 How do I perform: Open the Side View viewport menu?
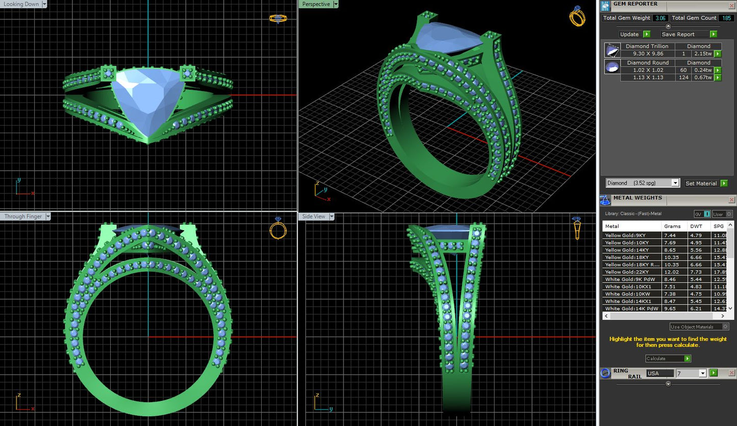pos(332,216)
